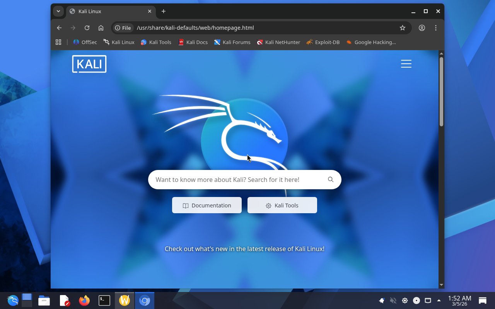Click the Documentation button
Image resolution: width=495 pixels, height=309 pixels.
[207, 205]
